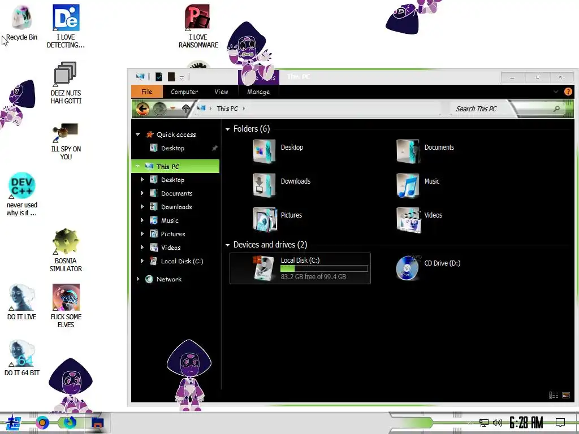Select the 'DEEZ NUTS HAH GOTTI' desktop icon
Viewport: 579px width, 434px height.
point(66,83)
